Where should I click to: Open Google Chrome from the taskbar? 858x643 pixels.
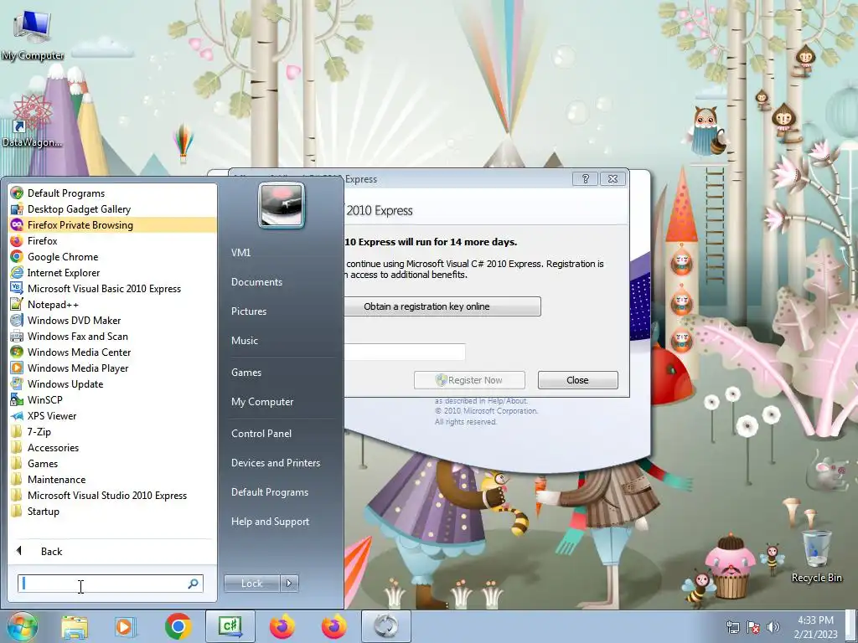[x=178, y=626]
